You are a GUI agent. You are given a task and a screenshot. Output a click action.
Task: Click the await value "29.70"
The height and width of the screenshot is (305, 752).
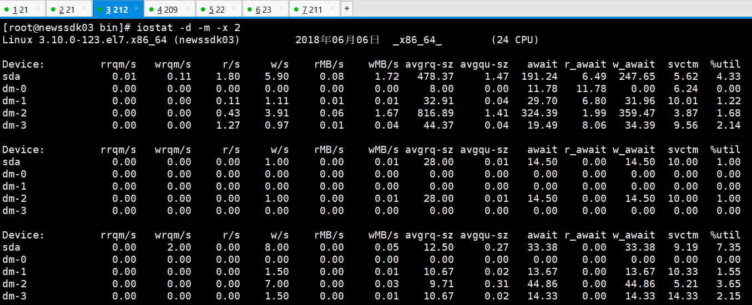[x=543, y=101]
